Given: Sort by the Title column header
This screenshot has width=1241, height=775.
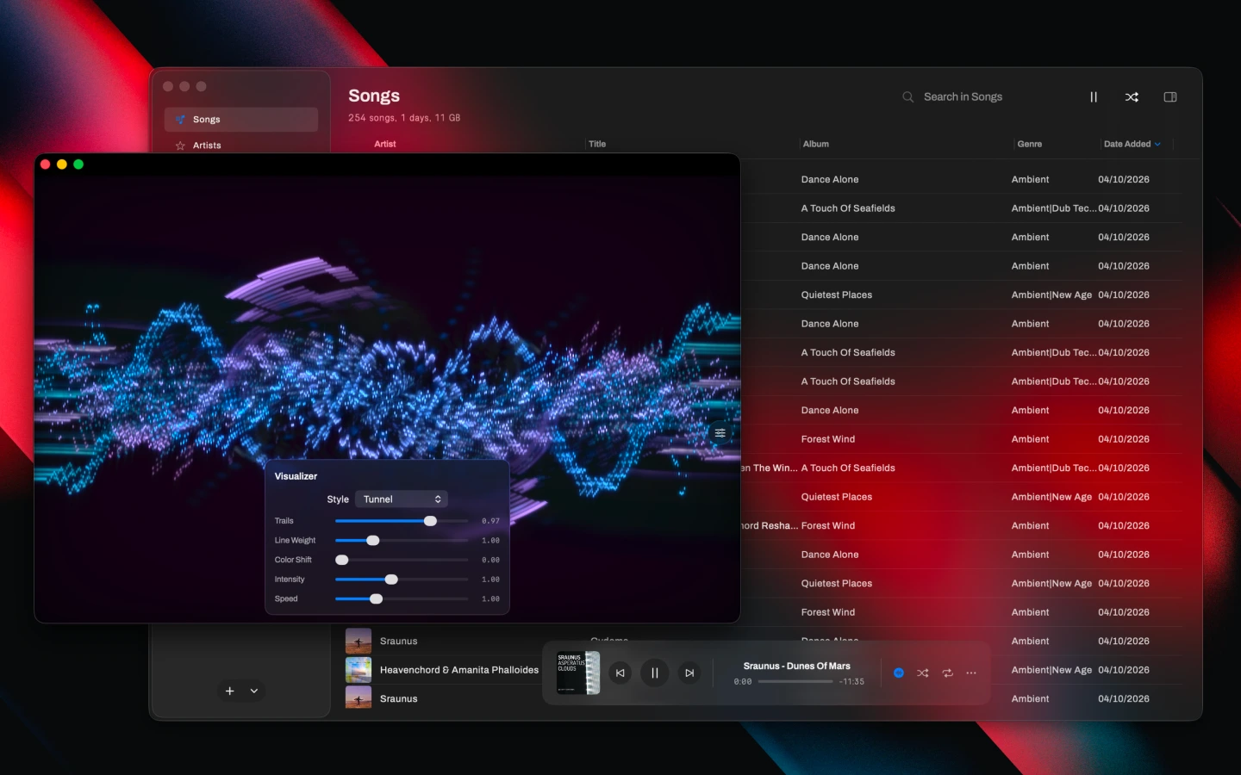Looking at the screenshot, I should click(597, 144).
